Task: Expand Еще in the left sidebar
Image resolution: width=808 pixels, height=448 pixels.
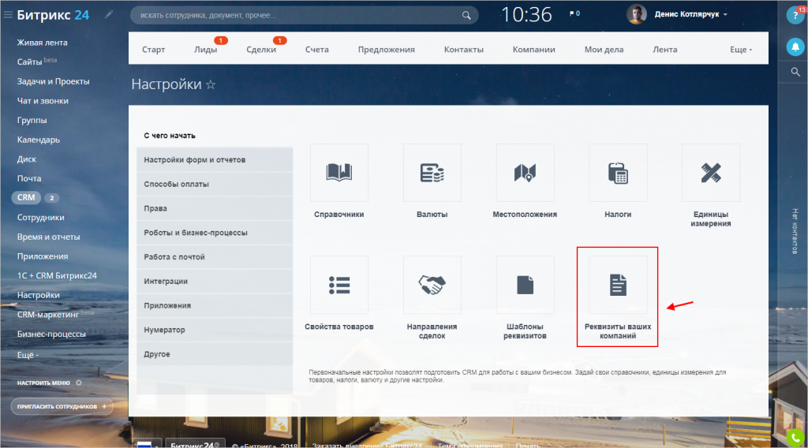Action: tap(28, 355)
